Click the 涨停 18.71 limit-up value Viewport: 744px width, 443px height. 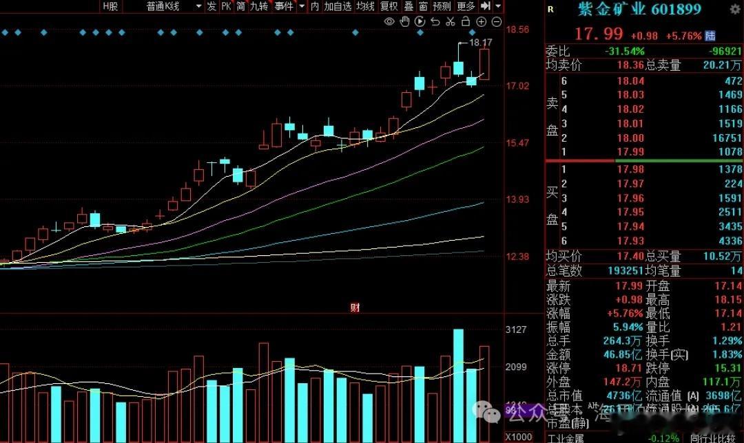[x=629, y=367]
